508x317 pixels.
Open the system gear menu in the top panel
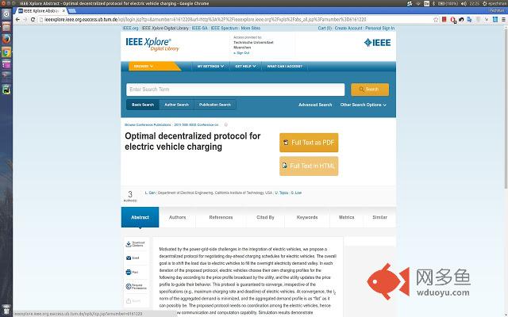click(485, 3)
